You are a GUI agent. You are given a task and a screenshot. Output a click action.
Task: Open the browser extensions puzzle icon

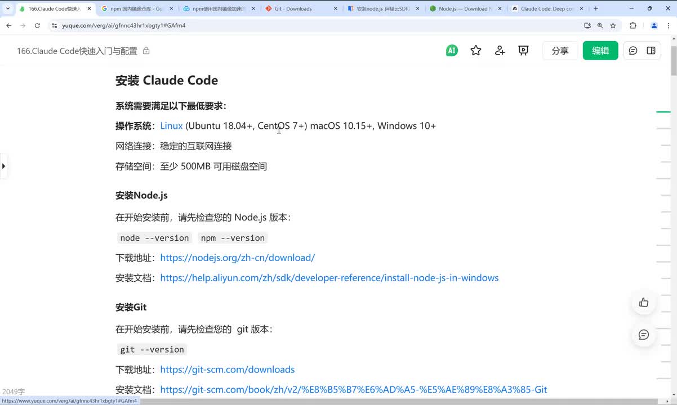(x=633, y=26)
